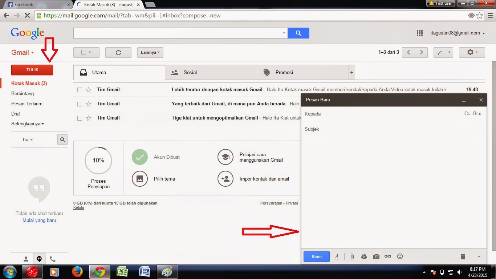Image resolution: width=496 pixels, height=279 pixels.
Task: Insert emoticon smiley icon
Action: point(400,256)
